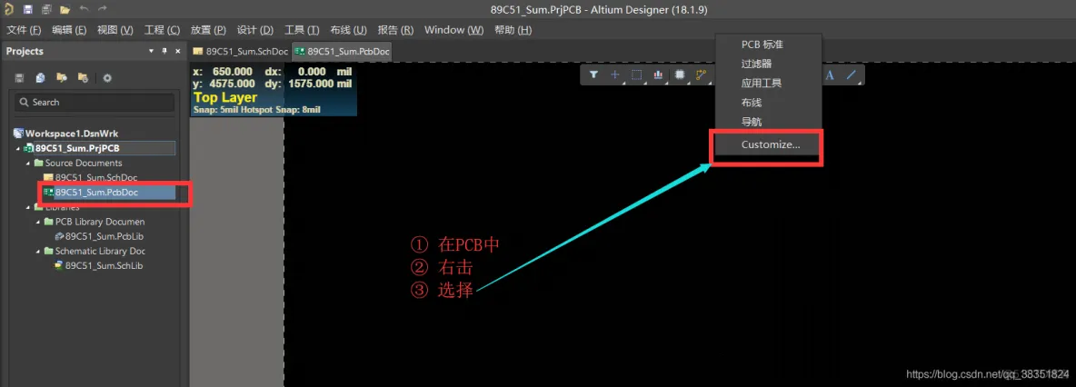Switch to the 89C51_Sum.SchDoc tab
Image resolution: width=1076 pixels, height=387 pixels.
click(x=241, y=52)
